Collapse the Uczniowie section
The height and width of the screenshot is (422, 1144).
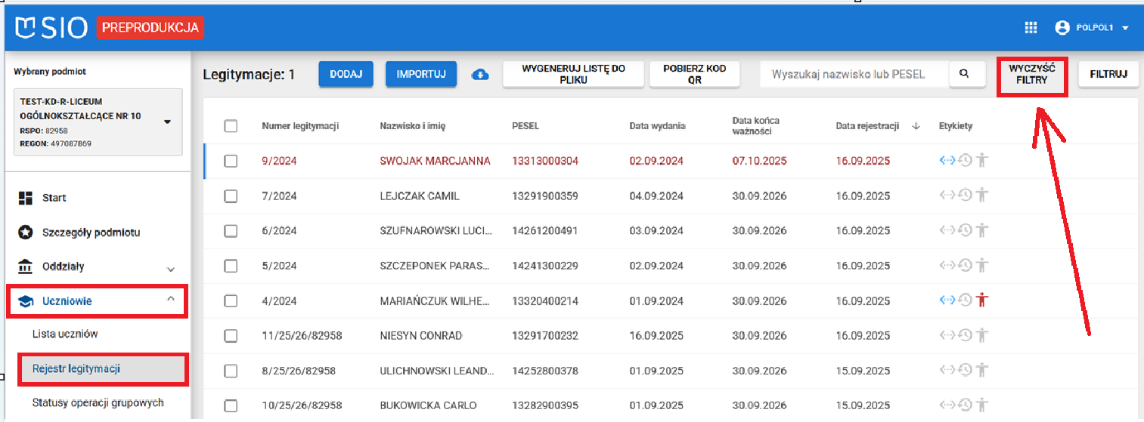[171, 300]
